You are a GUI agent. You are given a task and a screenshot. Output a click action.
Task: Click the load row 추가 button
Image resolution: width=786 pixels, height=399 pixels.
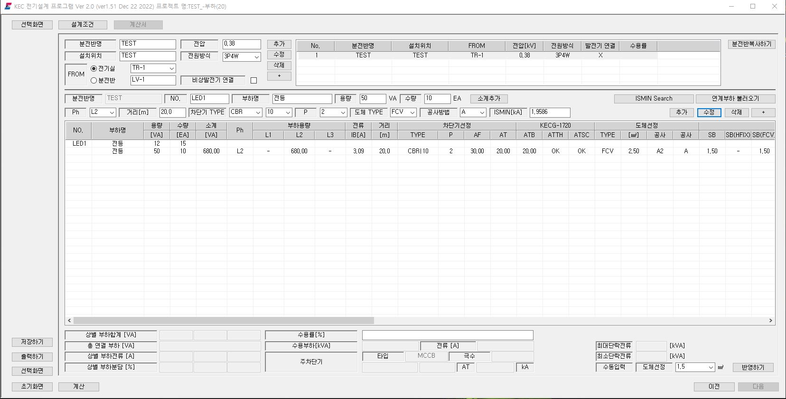pos(682,112)
